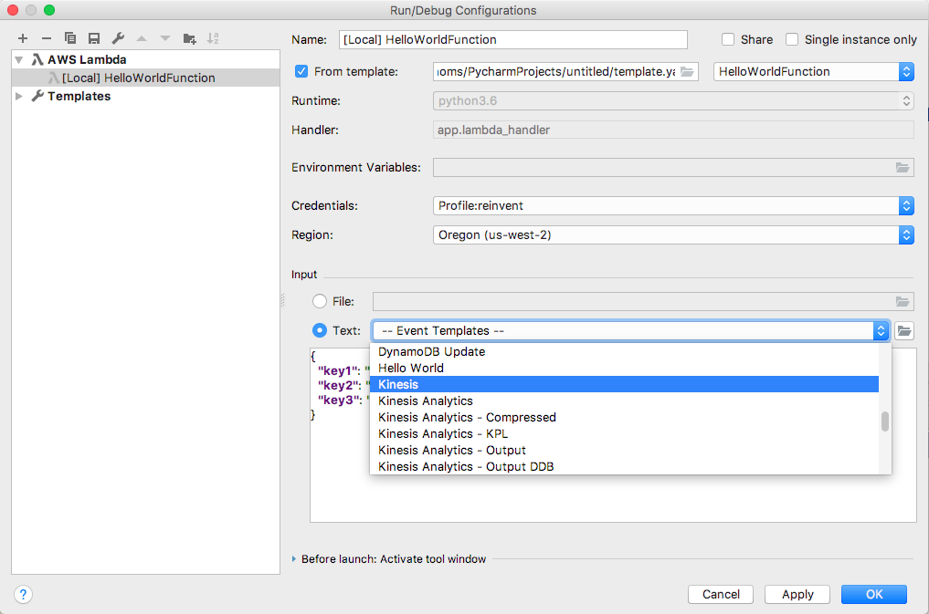Browse for the template file with the folder icon

[x=687, y=71]
